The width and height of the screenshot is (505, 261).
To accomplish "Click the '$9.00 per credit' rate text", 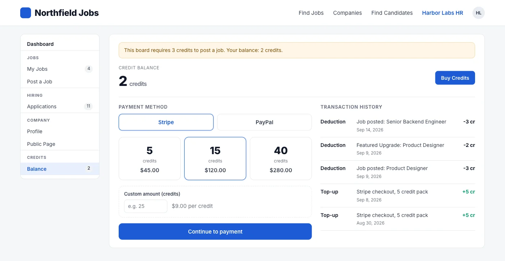I will coord(192,206).
